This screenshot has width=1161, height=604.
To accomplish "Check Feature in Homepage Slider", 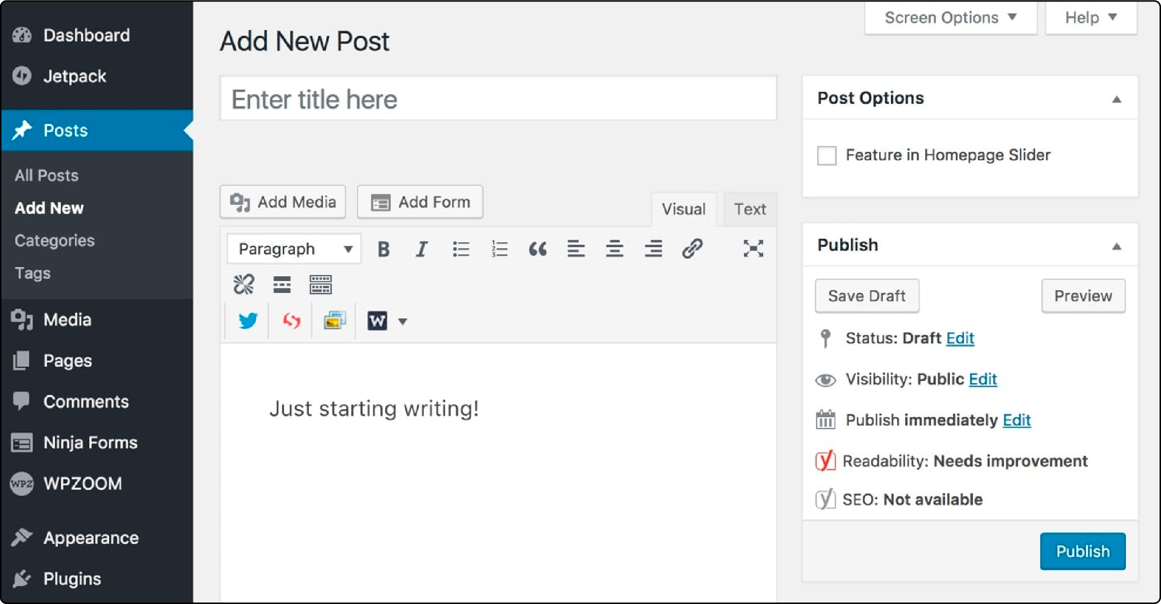I will point(827,155).
